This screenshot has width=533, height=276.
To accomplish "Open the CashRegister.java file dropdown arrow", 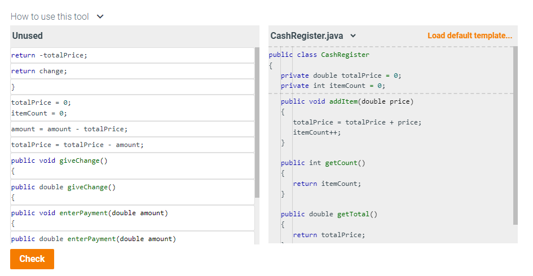I will (x=353, y=35).
